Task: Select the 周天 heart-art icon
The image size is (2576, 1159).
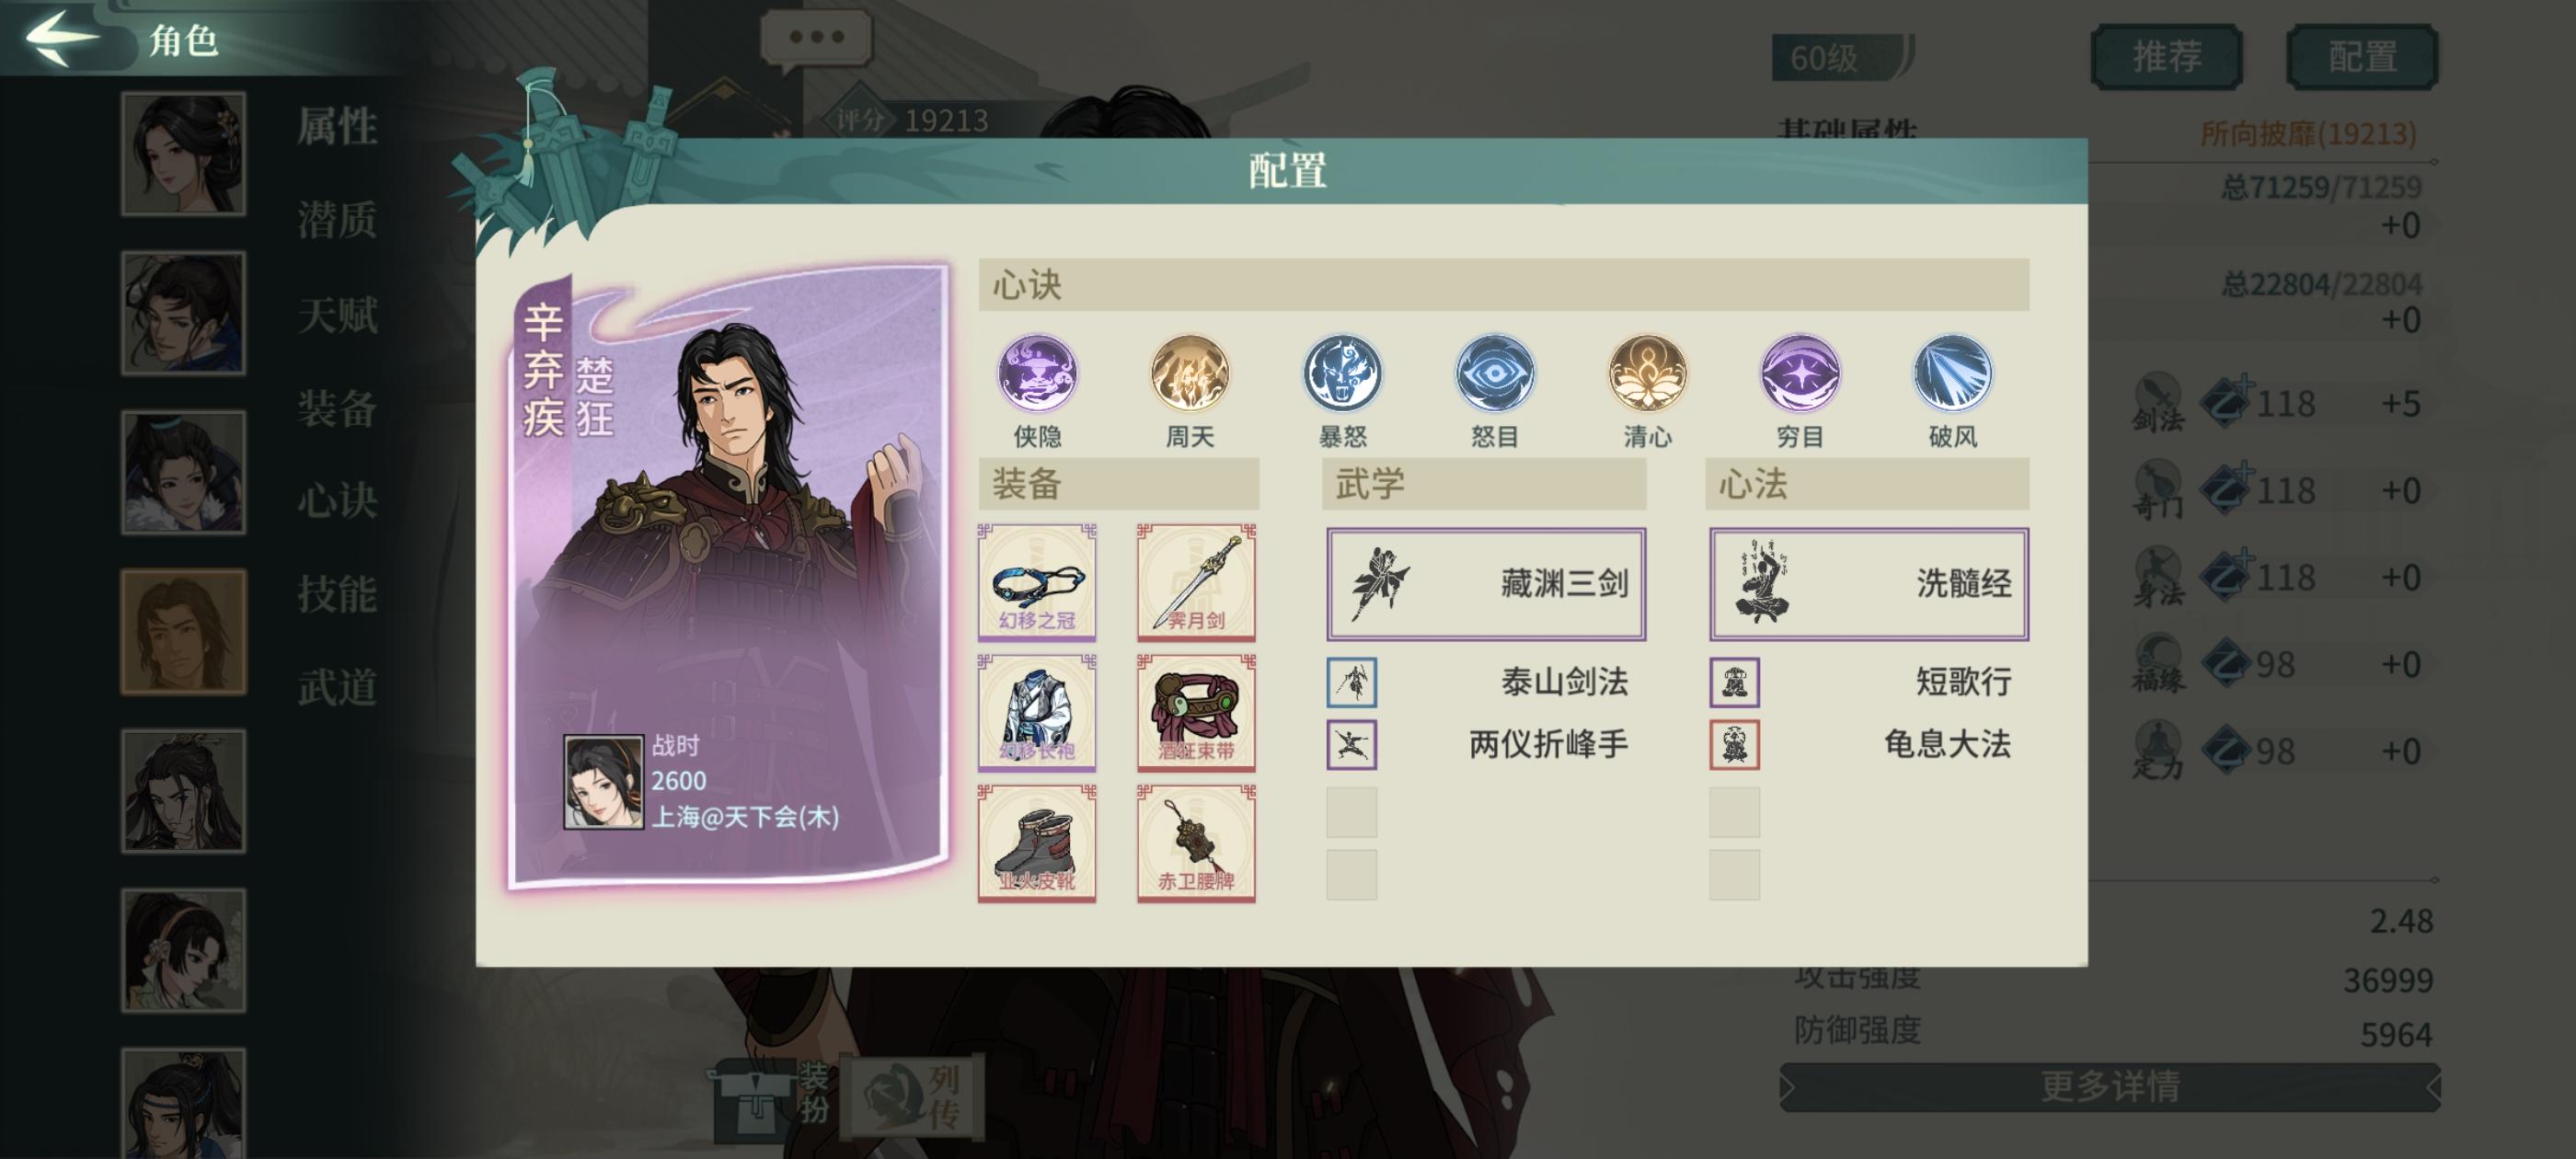Action: point(1189,374)
